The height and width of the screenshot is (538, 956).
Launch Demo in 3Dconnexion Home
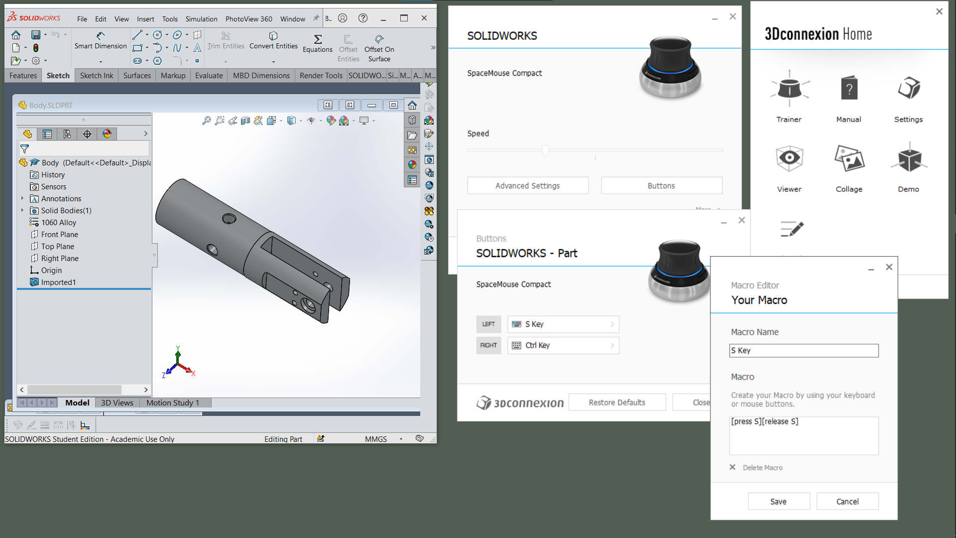point(909,168)
